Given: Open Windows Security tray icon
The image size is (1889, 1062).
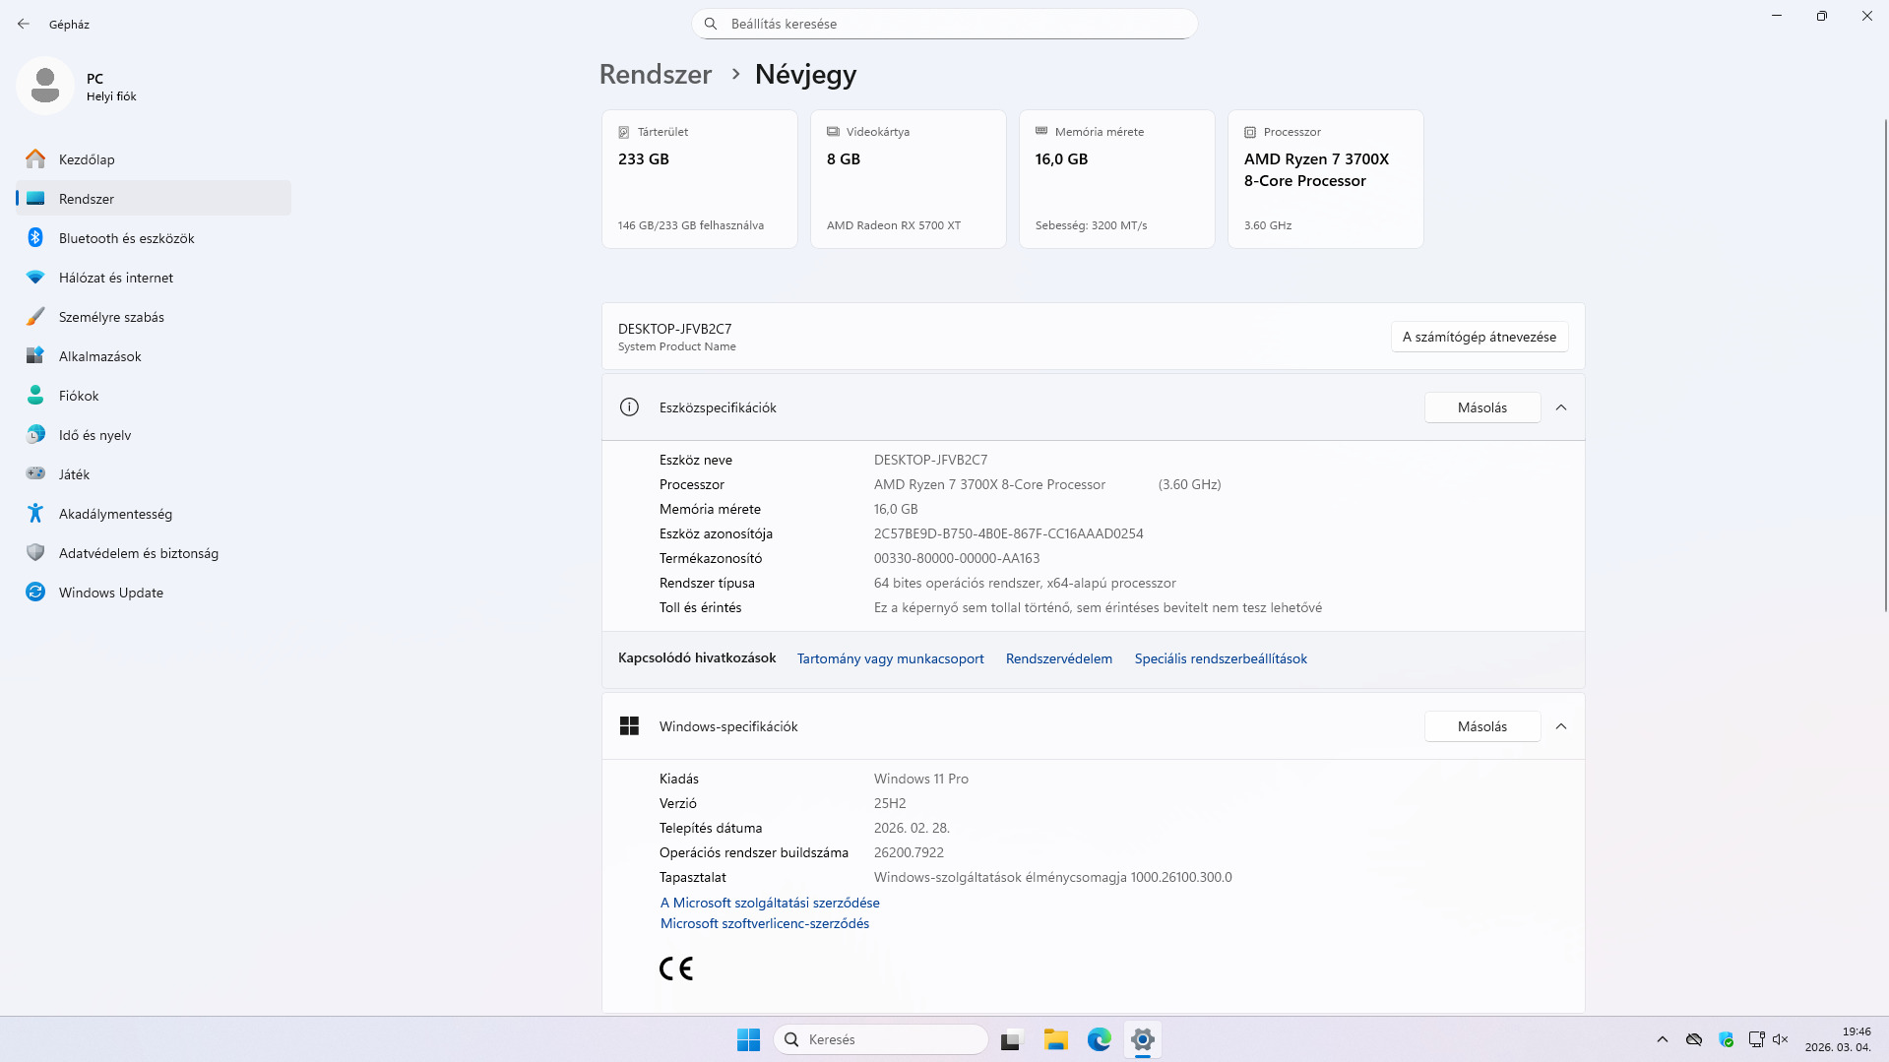Looking at the screenshot, I should pyautogui.click(x=1726, y=1039).
